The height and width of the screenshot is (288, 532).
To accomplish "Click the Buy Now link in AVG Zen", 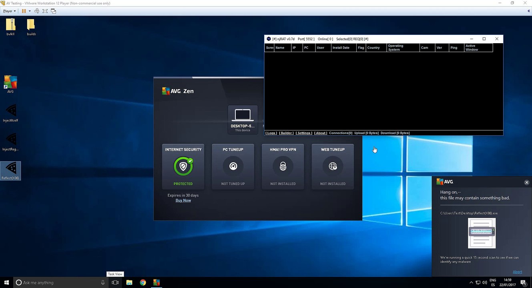I will pos(183,200).
